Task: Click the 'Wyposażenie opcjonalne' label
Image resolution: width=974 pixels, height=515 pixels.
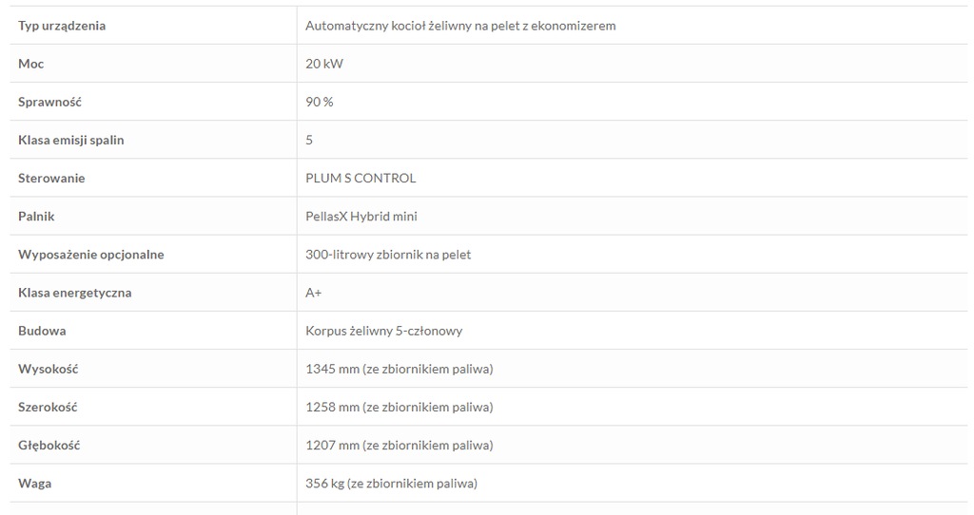Action: tap(90, 255)
